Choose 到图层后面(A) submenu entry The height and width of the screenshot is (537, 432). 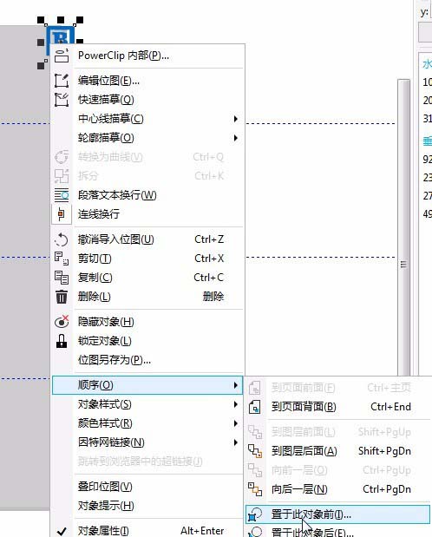click(337, 451)
